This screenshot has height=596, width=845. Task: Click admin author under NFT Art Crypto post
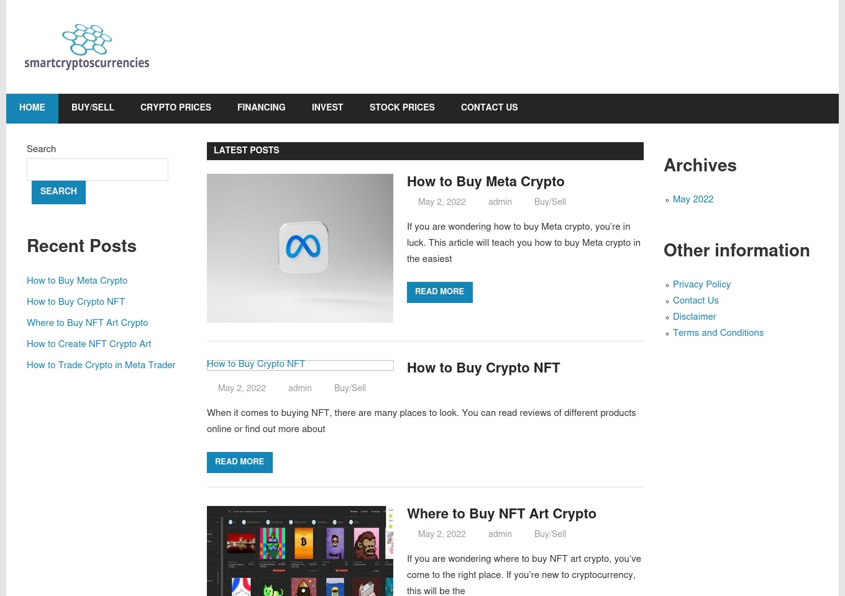500,535
